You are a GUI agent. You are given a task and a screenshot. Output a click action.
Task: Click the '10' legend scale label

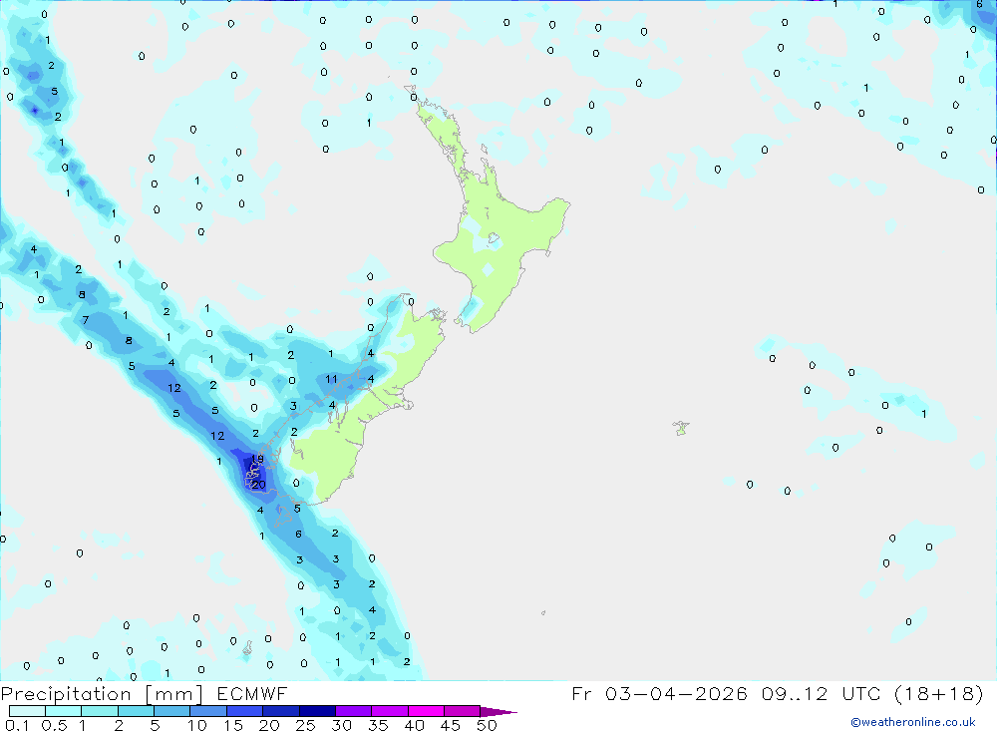click(x=197, y=725)
